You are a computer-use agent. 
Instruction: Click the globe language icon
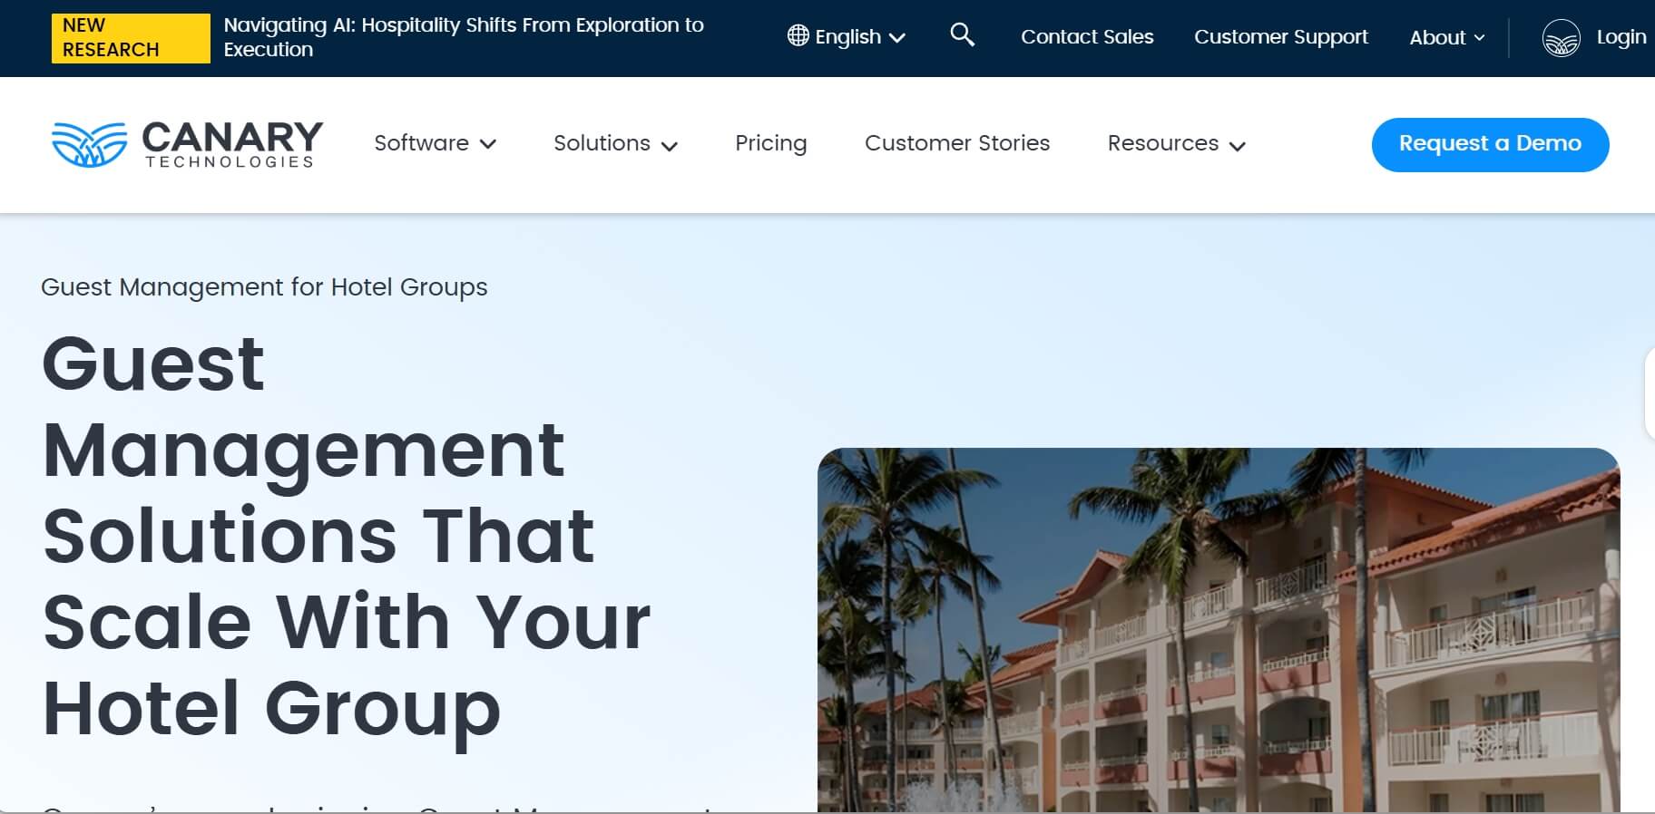[x=798, y=35]
